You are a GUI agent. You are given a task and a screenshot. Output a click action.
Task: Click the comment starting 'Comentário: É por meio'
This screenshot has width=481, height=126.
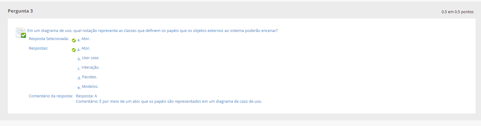click(169, 102)
